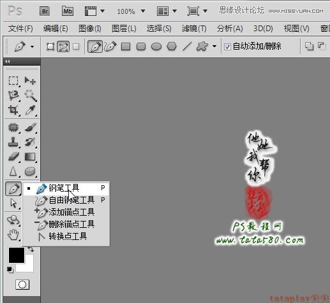Viewport: 330px width, 303px height.
Task: Open the 图层(L) menu
Action: tap(124, 29)
